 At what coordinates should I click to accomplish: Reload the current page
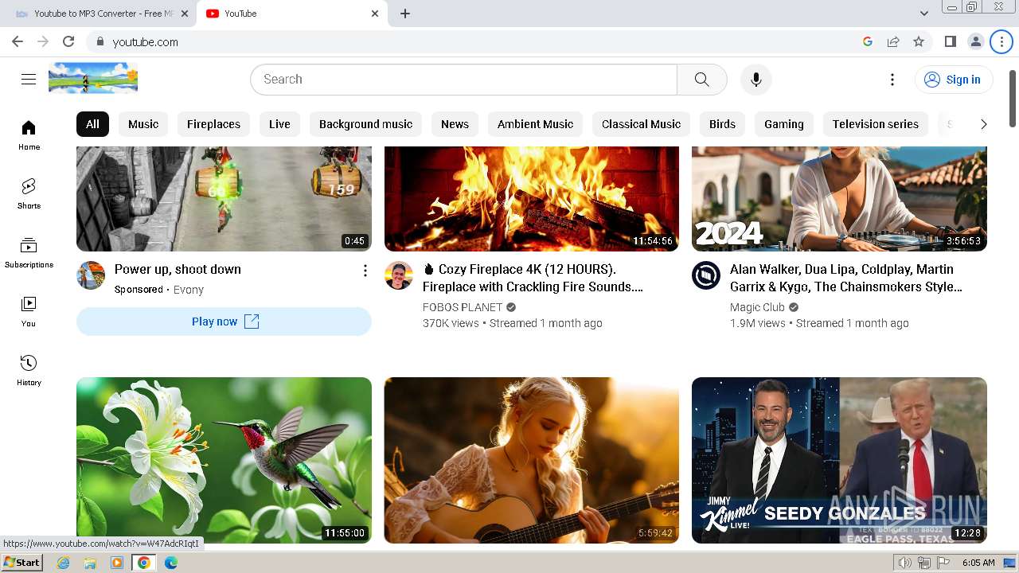click(68, 41)
